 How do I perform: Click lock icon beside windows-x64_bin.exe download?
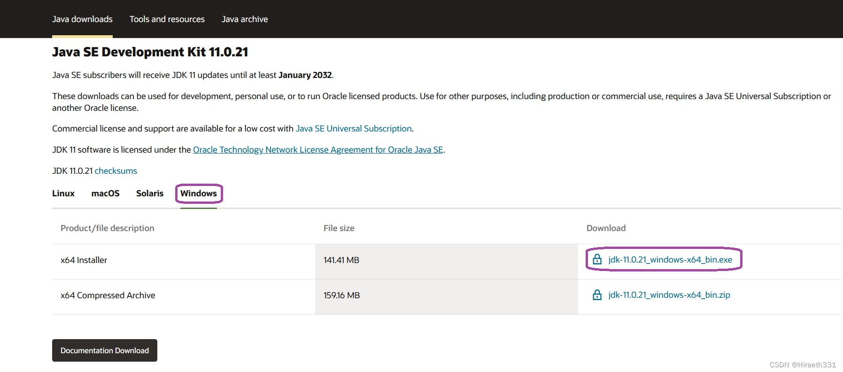click(597, 259)
